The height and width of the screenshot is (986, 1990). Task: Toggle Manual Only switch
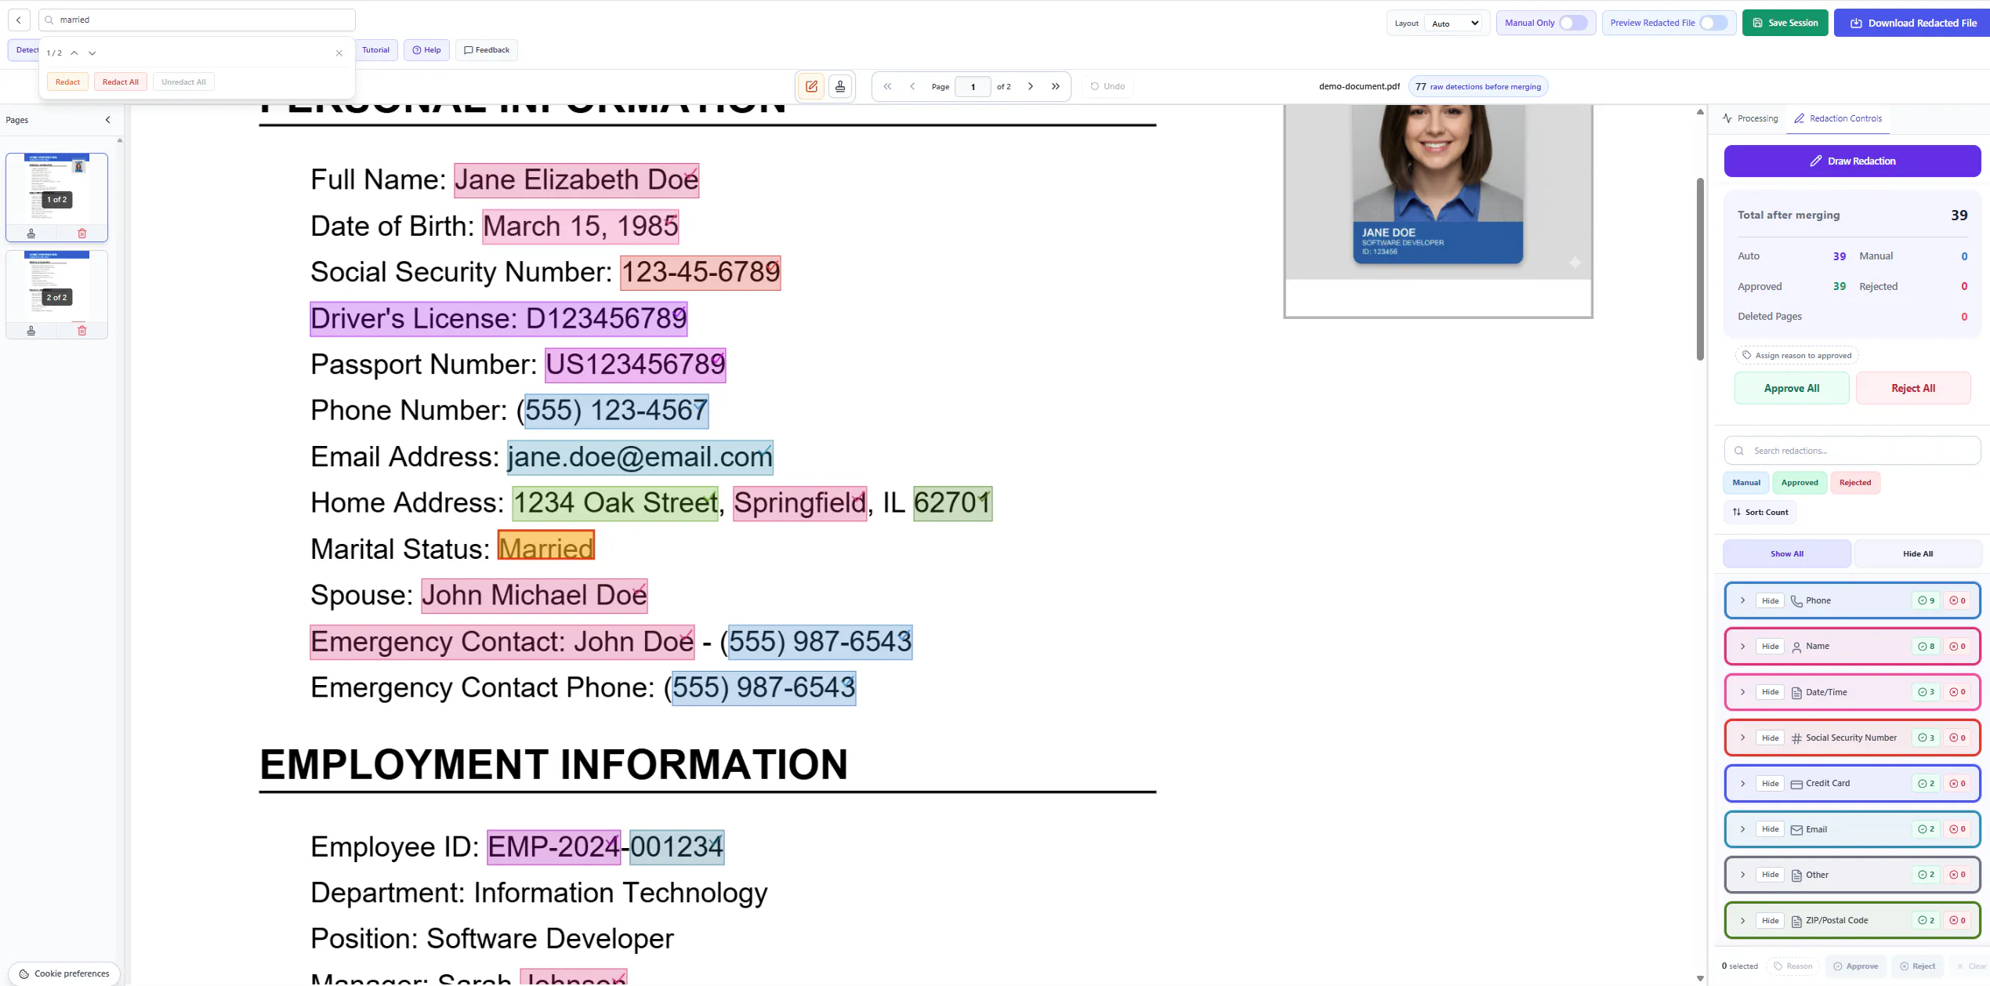(x=1572, y=23)
